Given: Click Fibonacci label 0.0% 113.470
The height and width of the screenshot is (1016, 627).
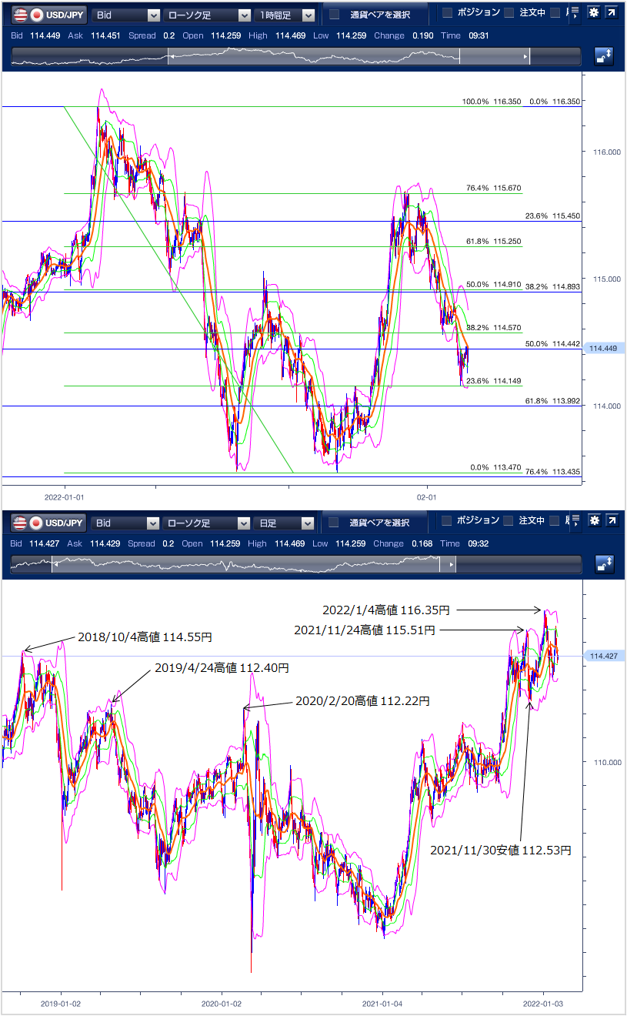Looking at the screenshot, I should point(496,467).
